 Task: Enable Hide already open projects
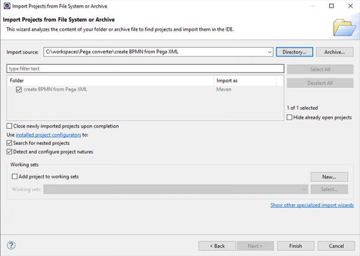click(290, 117)
